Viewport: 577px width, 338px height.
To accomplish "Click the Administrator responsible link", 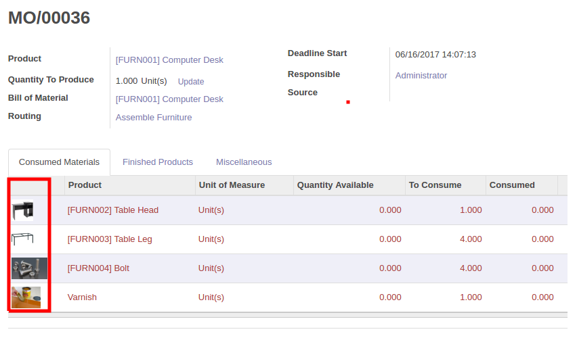I will coord(421,76).
